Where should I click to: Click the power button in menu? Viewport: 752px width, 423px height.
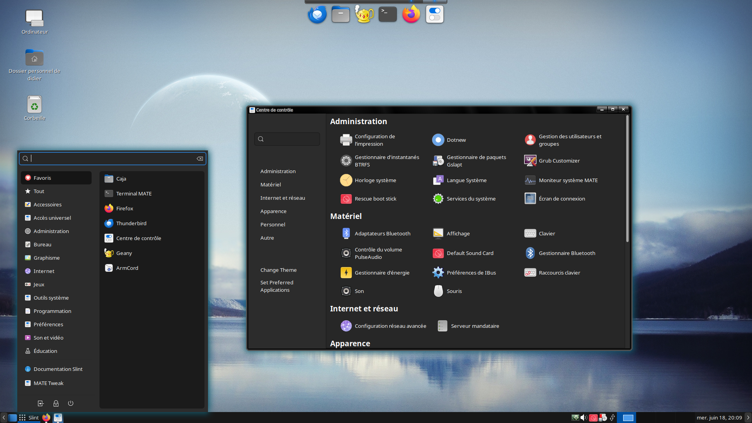[x=70, y=403]
